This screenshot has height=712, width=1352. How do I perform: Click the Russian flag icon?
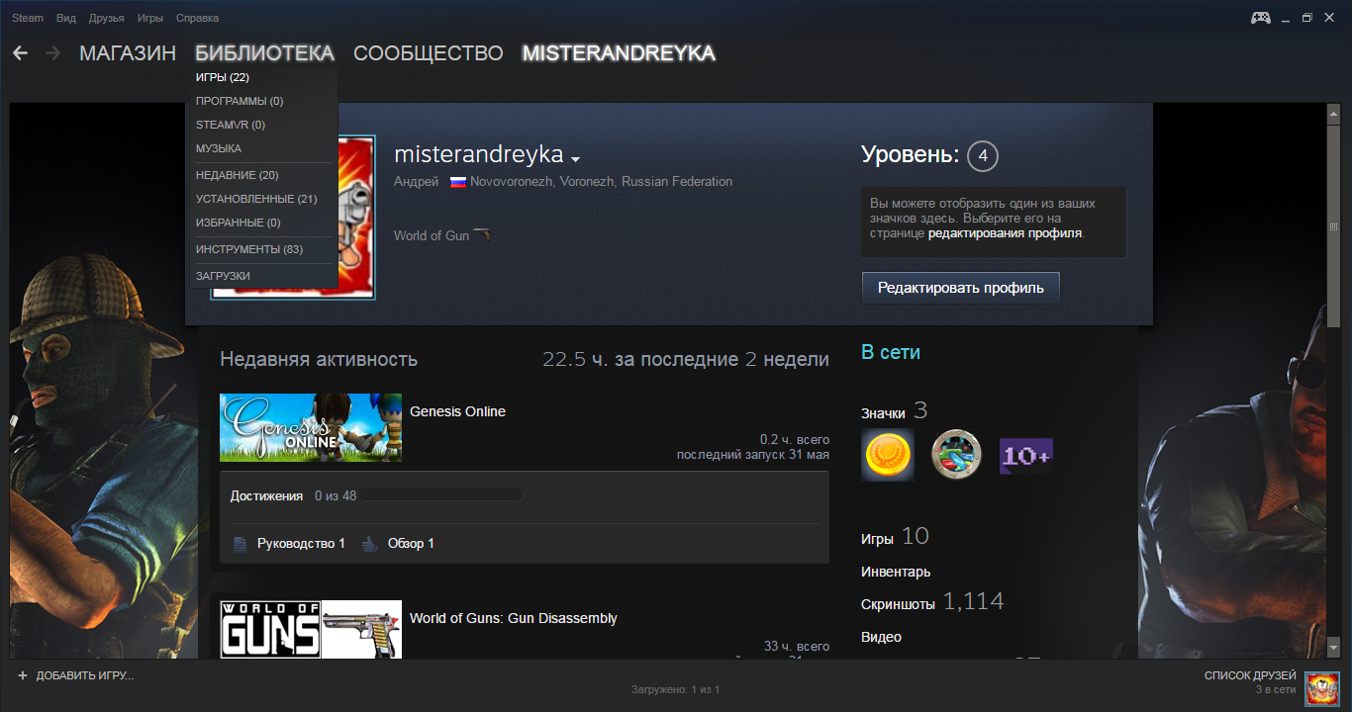[x=458, y=182]
